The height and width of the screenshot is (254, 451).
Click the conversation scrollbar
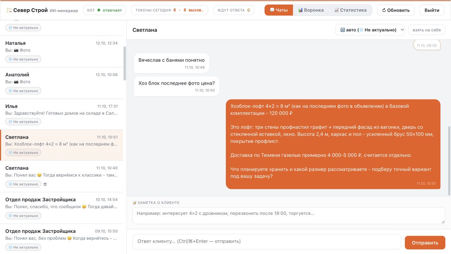tap(449, 161)
